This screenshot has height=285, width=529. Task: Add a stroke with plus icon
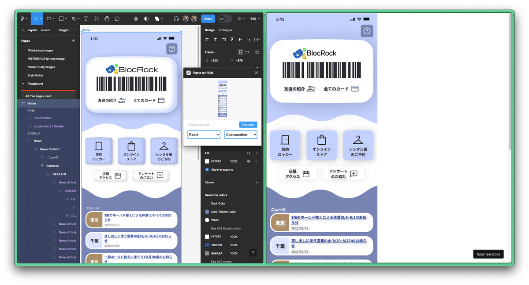(257, 182)
